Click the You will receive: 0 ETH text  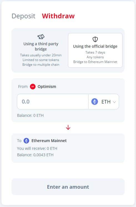point(37,148)
